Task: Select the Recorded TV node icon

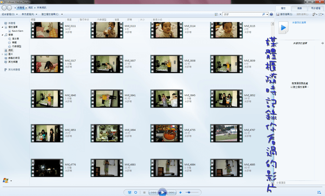Action: pos(6,58)
